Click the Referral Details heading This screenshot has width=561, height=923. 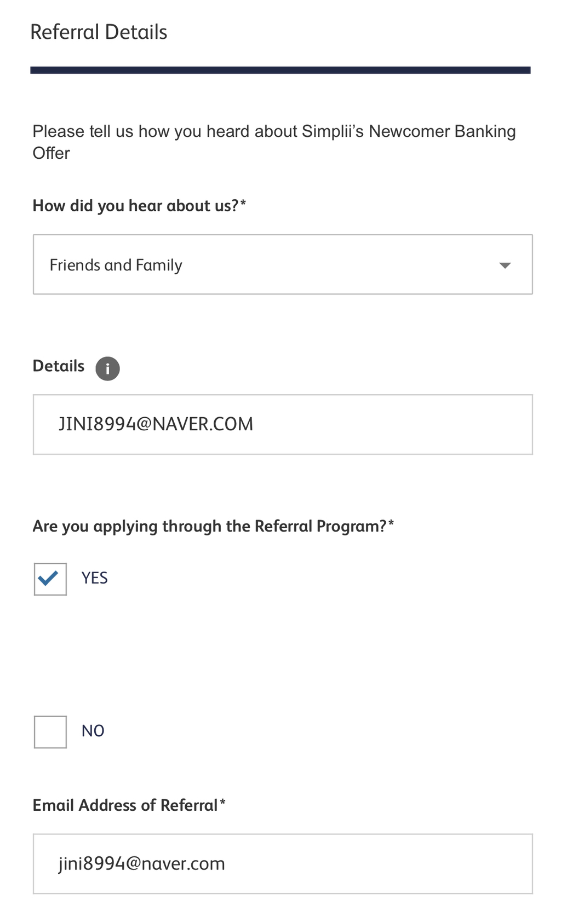point(99,32)
